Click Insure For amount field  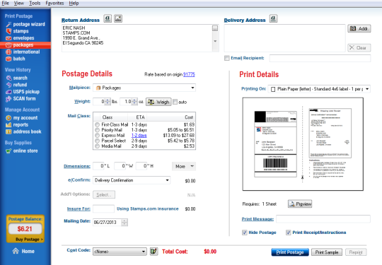pos(103,208)
